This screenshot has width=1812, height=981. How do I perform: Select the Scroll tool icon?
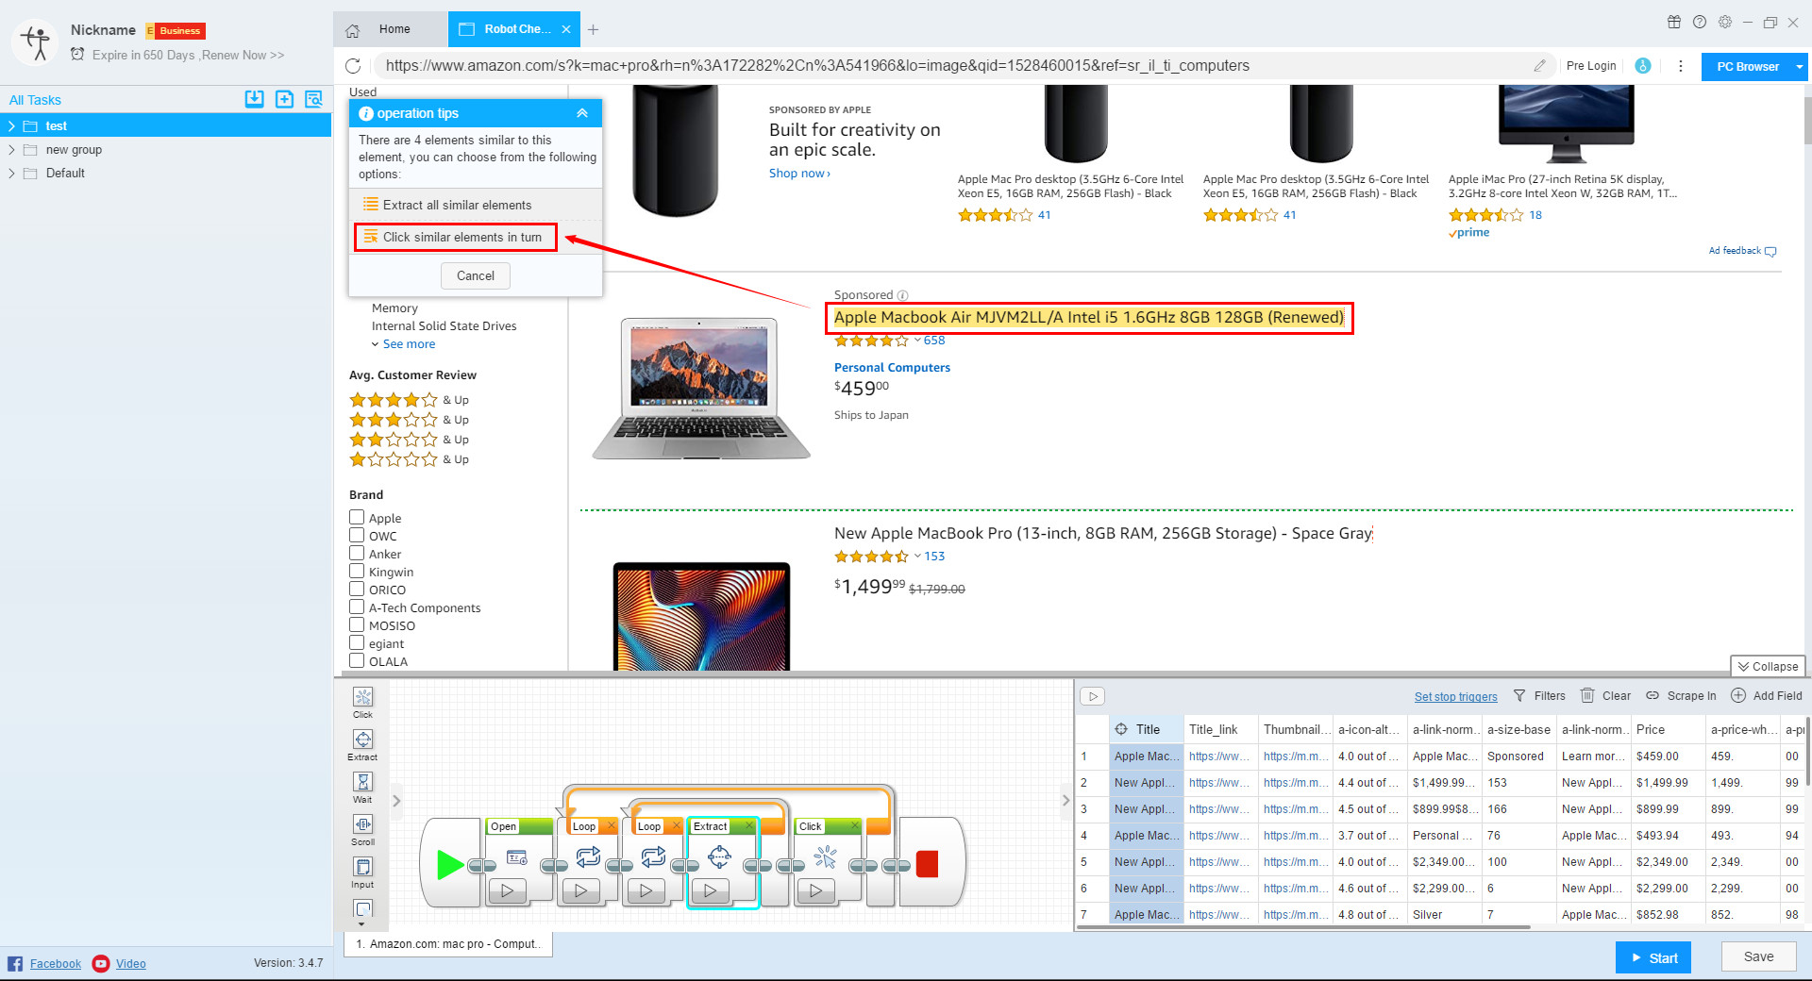point(362,824)
